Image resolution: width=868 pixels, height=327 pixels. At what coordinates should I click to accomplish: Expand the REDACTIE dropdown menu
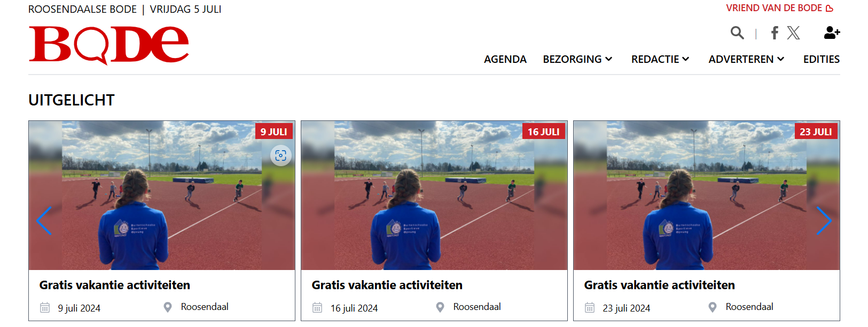point(660,59)
